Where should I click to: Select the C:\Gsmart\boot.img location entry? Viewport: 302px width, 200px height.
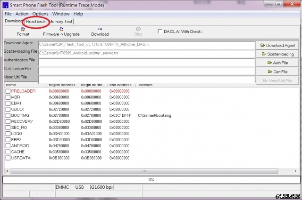[154, 115]
